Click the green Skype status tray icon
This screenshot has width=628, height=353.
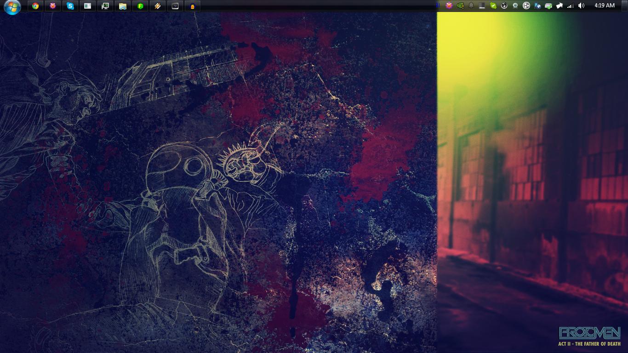click(x=493, y=6)
